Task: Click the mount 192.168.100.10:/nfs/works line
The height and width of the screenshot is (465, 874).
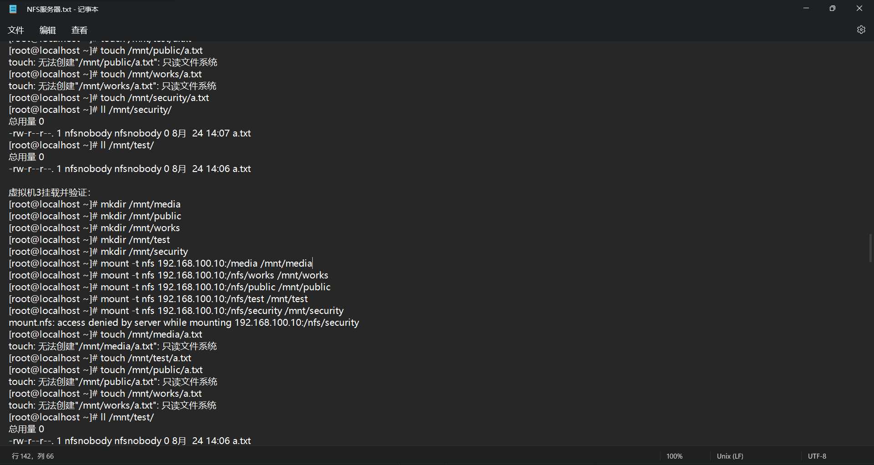Action: [168, 275]
